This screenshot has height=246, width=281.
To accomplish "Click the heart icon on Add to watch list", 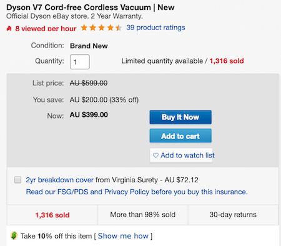I will [155, 155].
